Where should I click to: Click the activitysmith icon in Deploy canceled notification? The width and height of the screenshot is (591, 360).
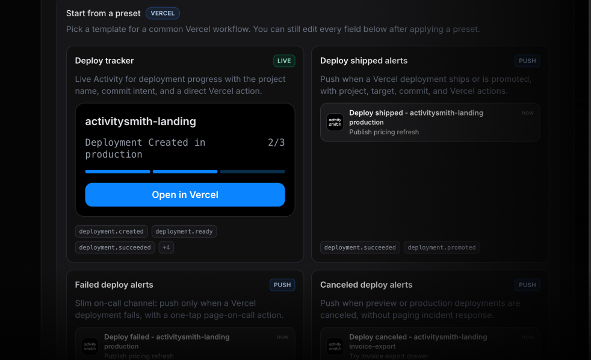tap(335, 346)
